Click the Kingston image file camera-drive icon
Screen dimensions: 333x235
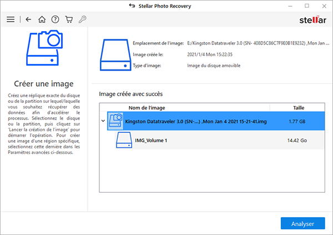[x=116, y=121]
